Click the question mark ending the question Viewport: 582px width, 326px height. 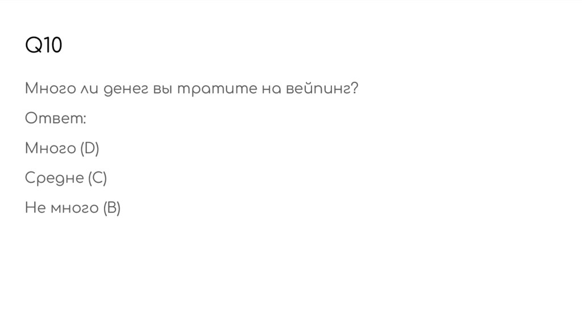pyautogui.click(x=355, y=89)
